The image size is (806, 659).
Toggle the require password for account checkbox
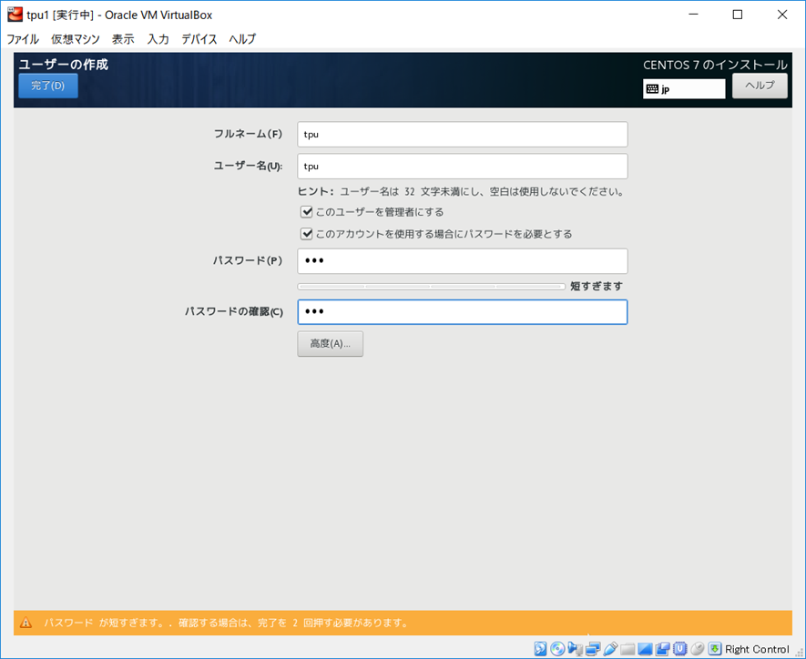307,234
